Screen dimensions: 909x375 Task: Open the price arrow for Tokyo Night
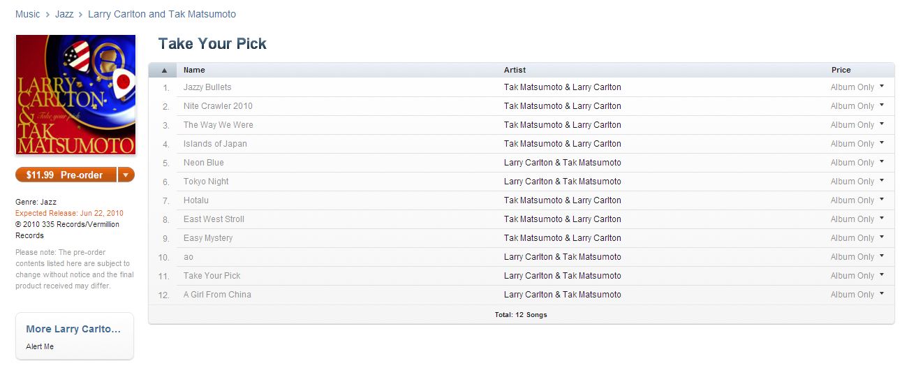coord(882,181)
